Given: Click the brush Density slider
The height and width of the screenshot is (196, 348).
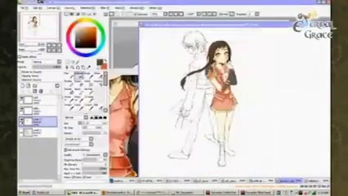Looking at the screenshot, I should [x=95, y=133].
